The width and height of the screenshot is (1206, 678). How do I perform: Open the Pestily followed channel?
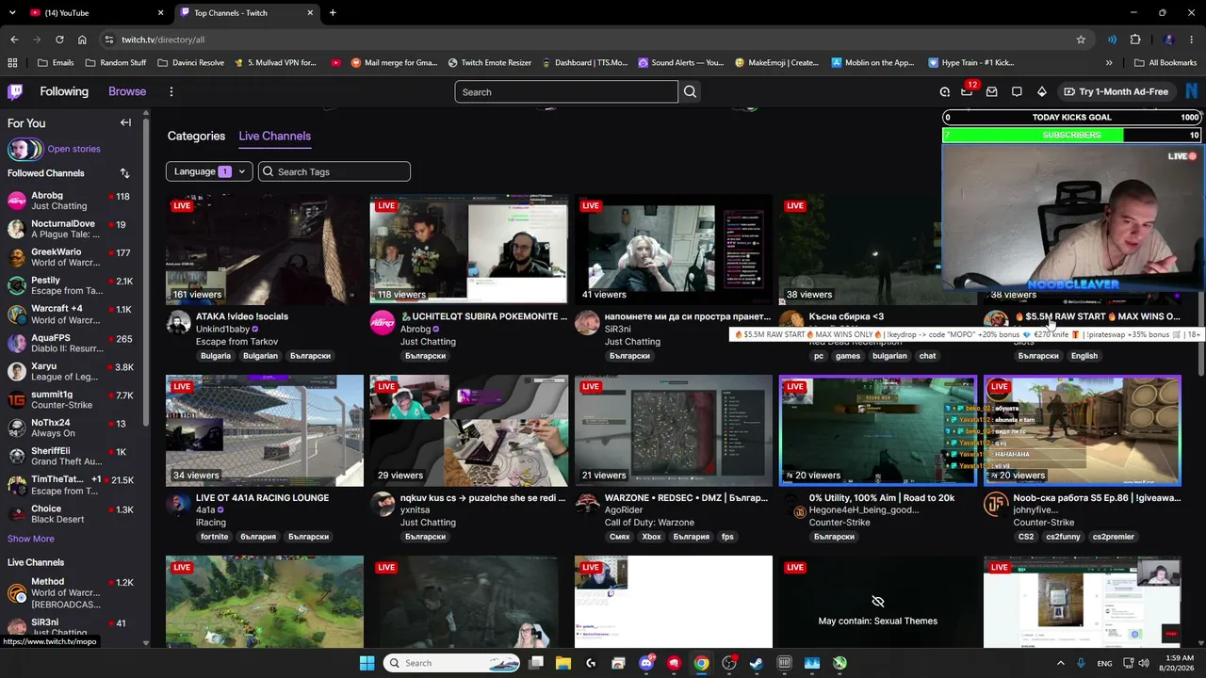click(x=73, y=286)
